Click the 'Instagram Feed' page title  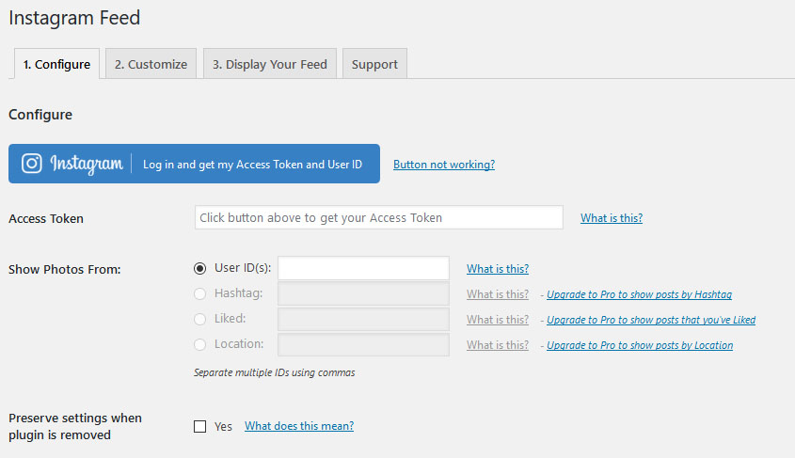pyautogui.click(x=74, y=18)
